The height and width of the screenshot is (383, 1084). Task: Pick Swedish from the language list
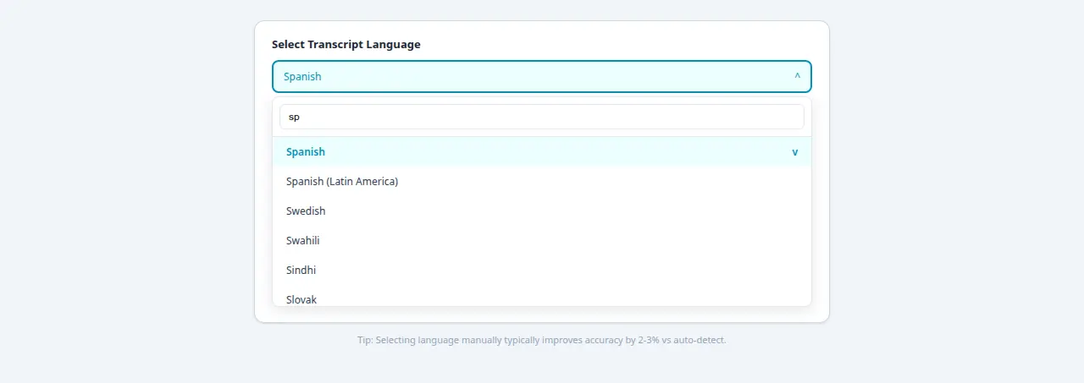tap(541, 211)
